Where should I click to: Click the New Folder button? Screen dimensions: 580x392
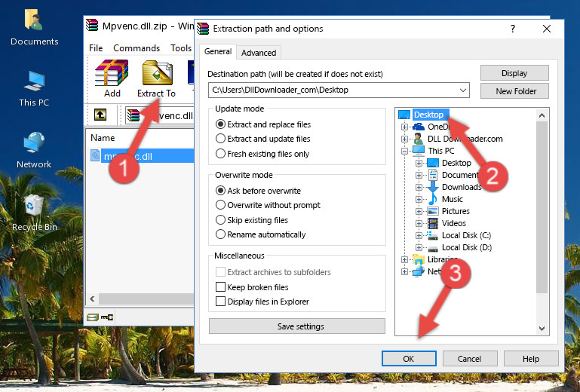pos(514,91)
